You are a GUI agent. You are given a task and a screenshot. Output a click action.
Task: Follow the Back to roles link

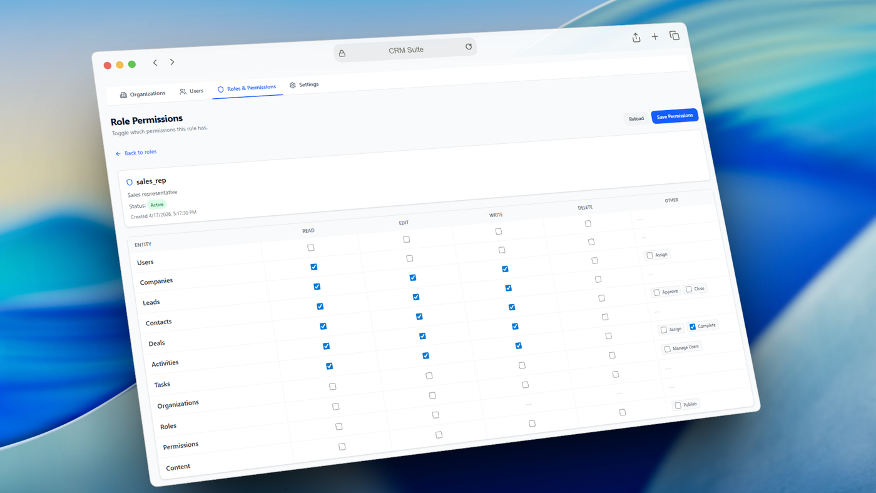pyautogui.click(x=140, y=152)
